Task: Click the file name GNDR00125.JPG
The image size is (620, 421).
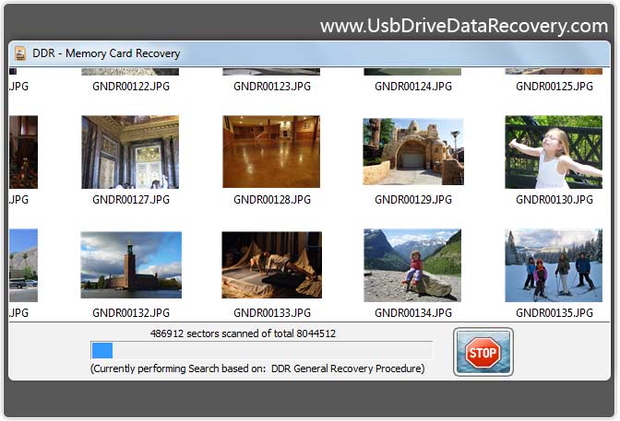Action: pyautogui.click(x=554, y=86)
